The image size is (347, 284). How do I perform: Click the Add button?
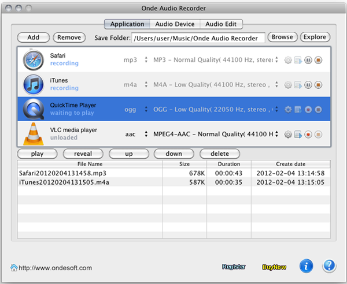coord(34,38)
